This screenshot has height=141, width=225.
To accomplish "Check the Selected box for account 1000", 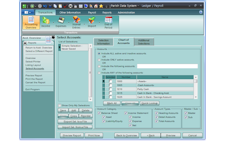I will coord(110,81).
